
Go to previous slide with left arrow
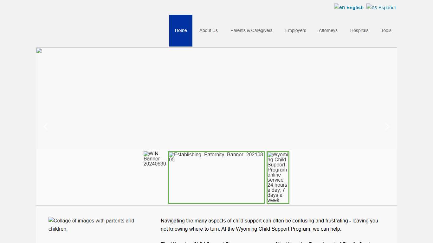tap(45, 127)
